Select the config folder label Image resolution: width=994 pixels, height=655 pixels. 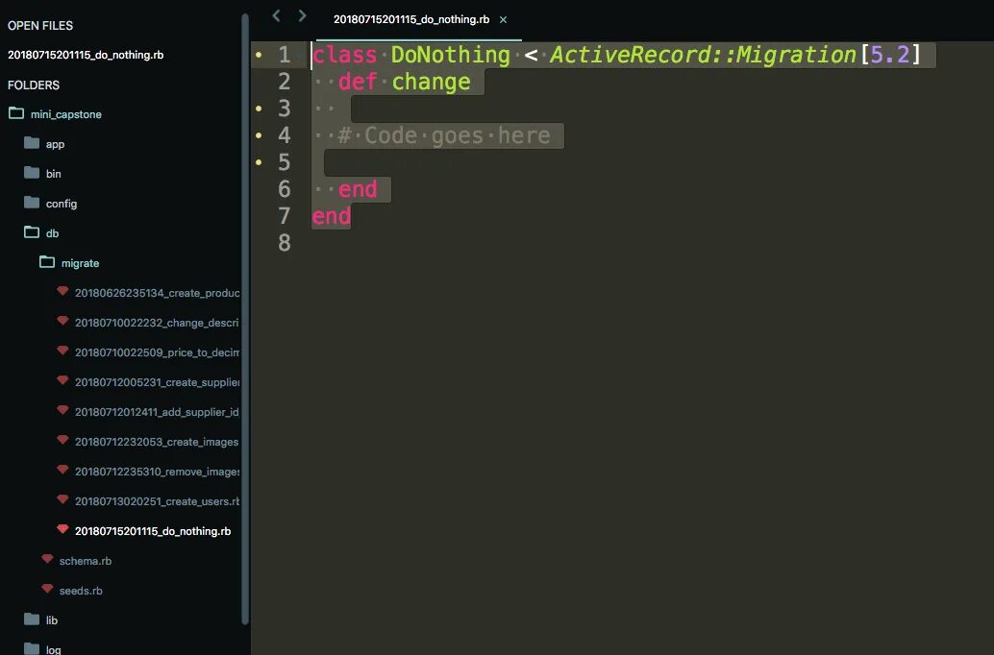point(62,204)
